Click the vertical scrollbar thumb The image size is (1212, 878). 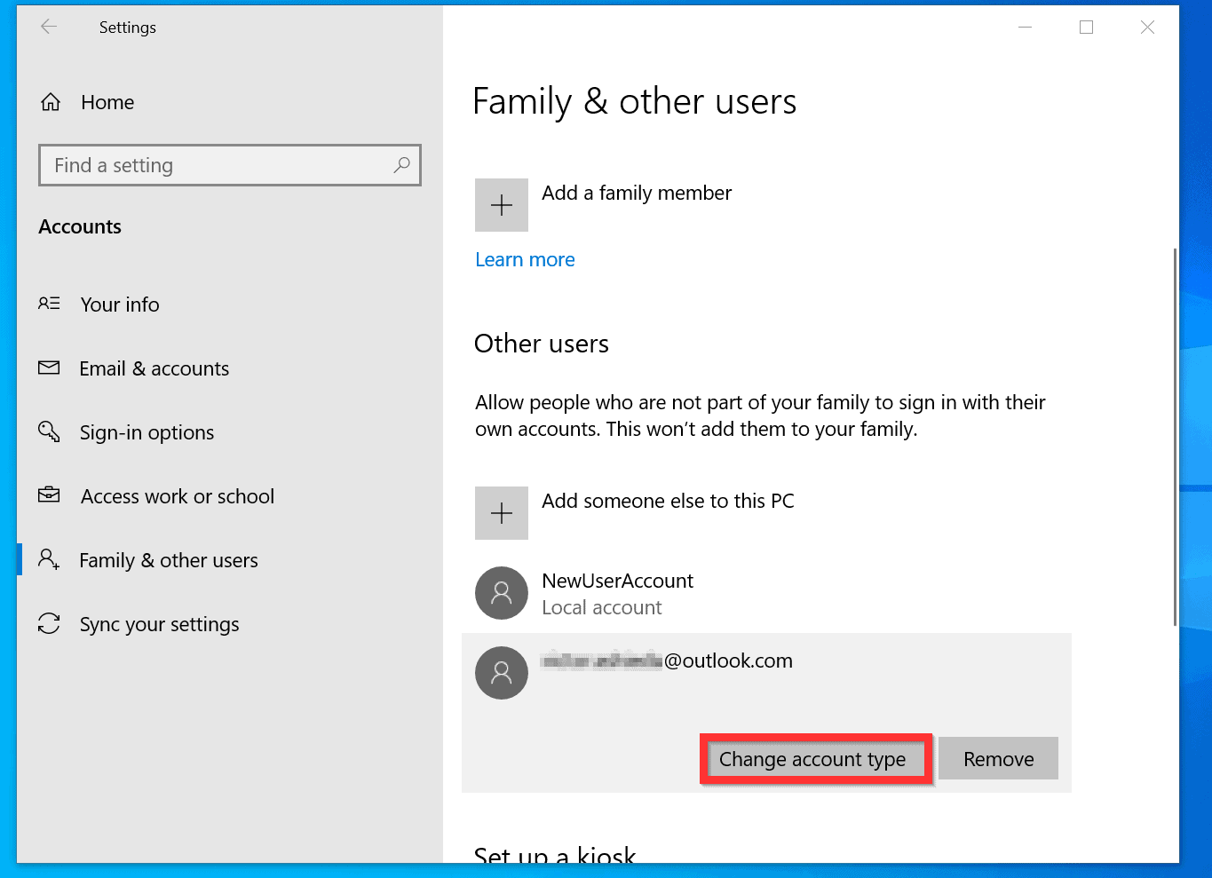[1176, 437]
